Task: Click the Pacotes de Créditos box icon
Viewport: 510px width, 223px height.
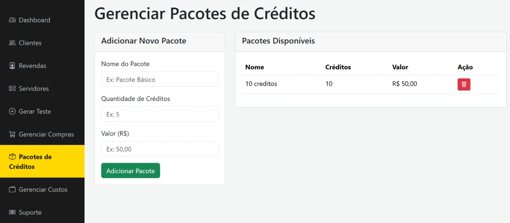Action: [x=12, y=157]
